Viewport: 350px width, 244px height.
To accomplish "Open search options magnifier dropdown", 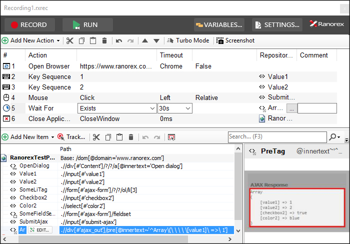I will pos(334,137).
